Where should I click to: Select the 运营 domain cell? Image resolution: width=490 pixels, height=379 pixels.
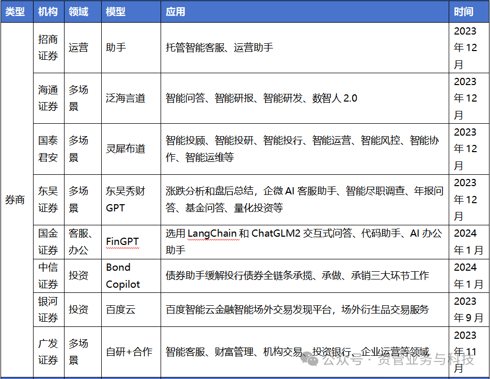click(83, 48)
